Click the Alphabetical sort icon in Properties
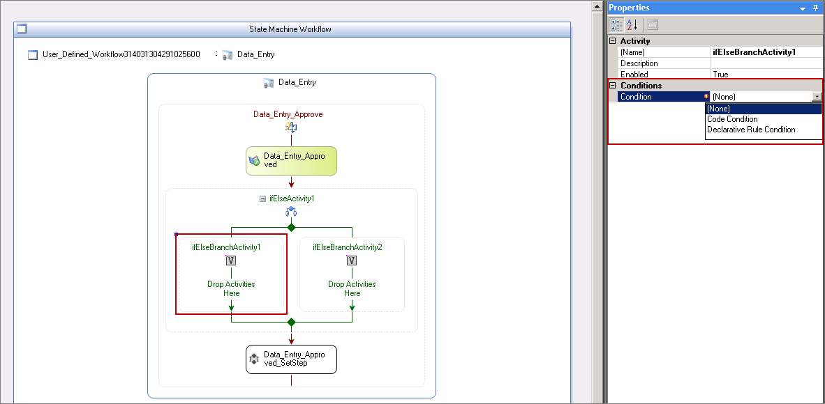This screenshot has height=404, width=825. pyautogui.click(x=632, y=24)
